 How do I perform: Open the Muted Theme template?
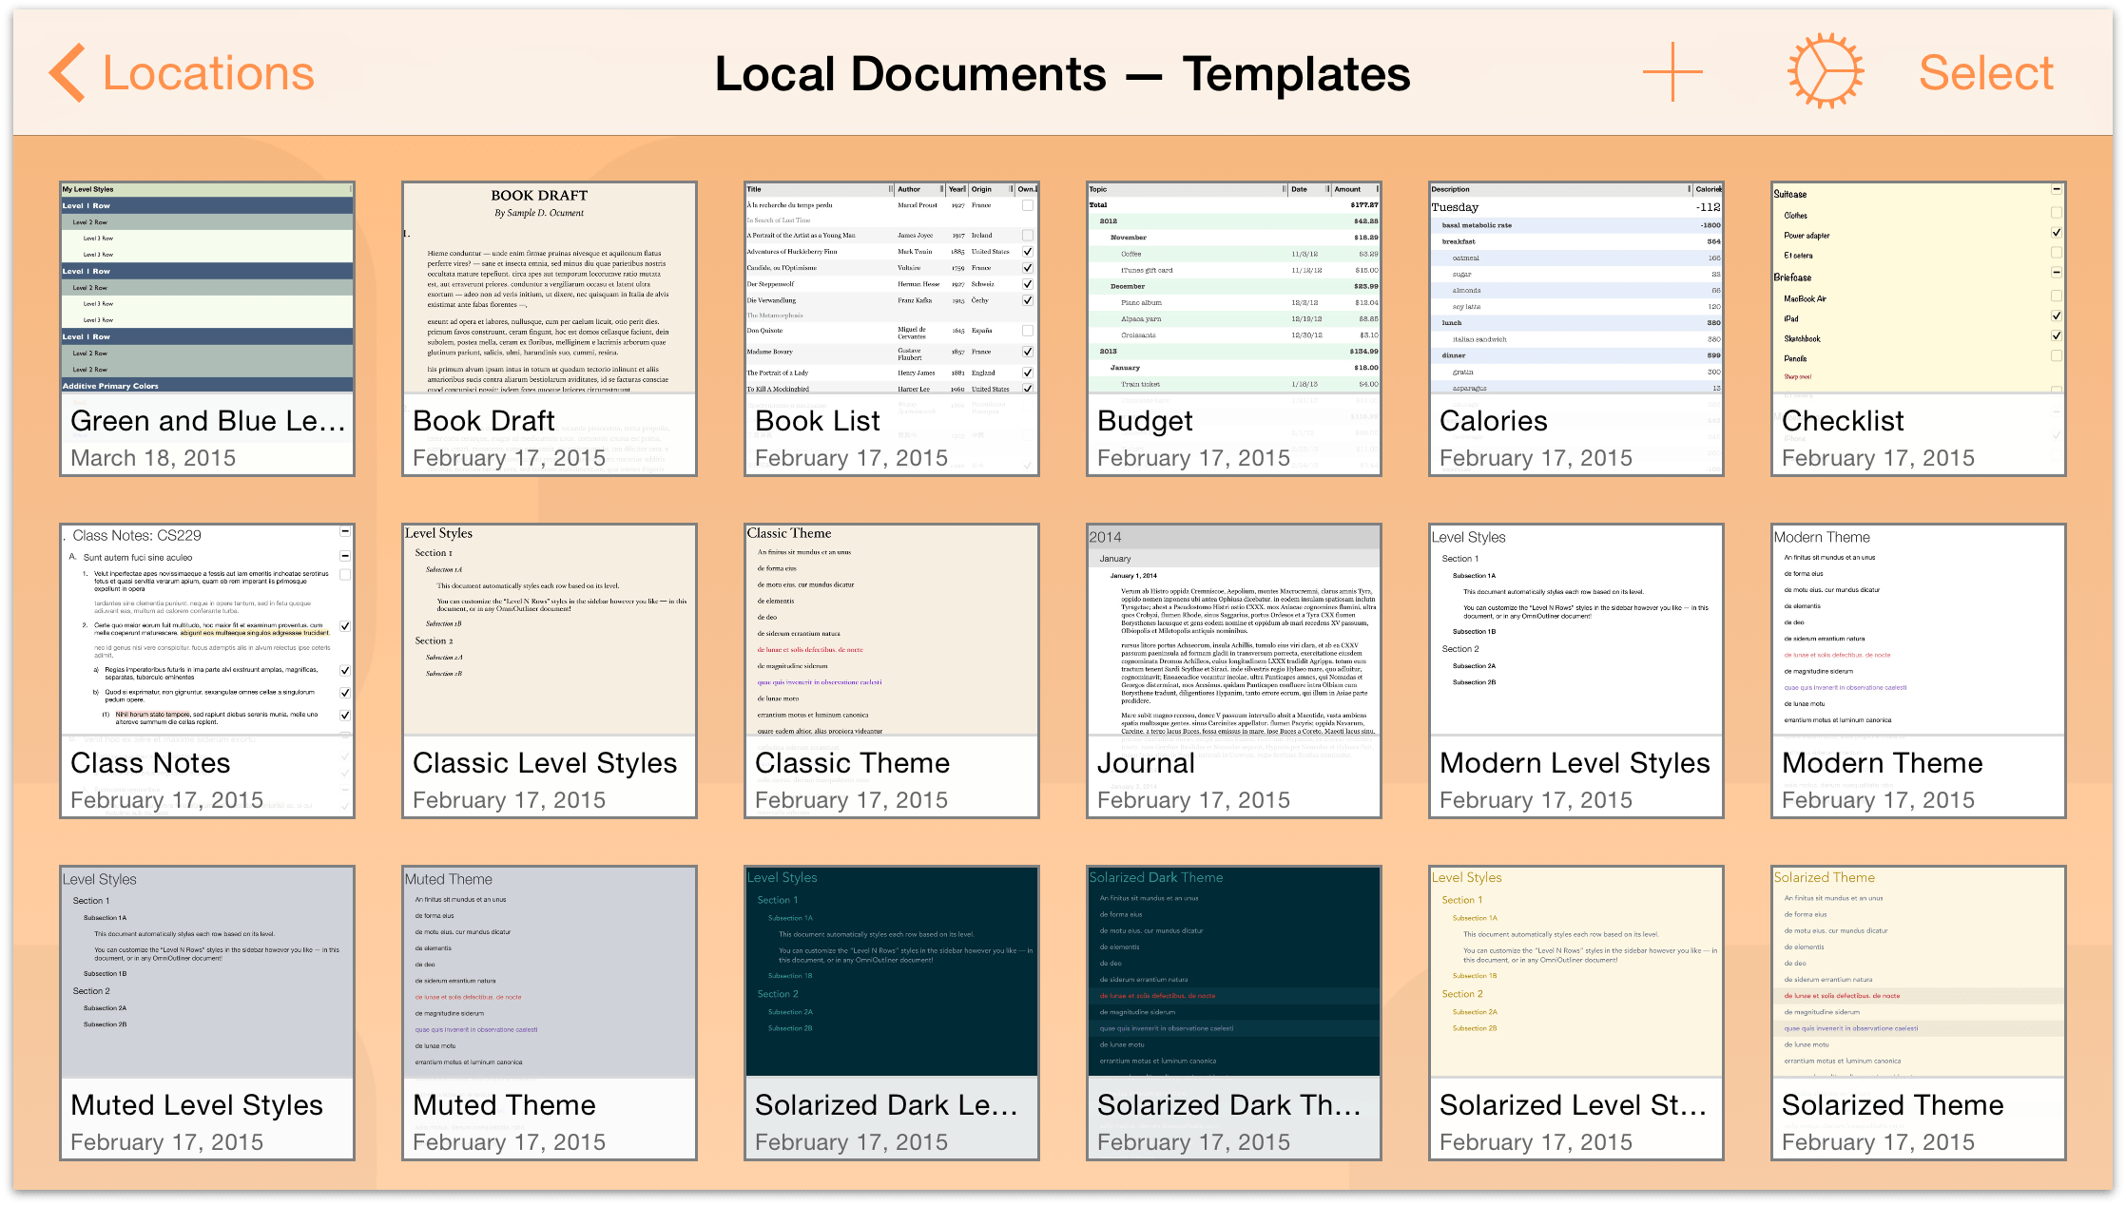click(x=550, y=1013)
